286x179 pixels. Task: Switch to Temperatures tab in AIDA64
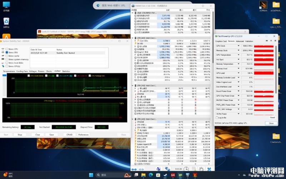(9, 71)
